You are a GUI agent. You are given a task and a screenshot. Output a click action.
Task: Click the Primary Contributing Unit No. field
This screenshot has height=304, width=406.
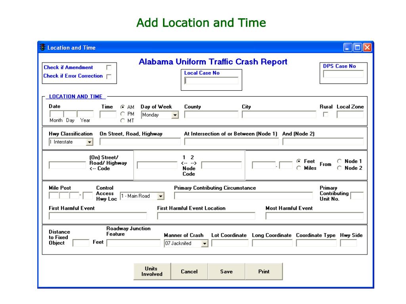click(357, 196)
